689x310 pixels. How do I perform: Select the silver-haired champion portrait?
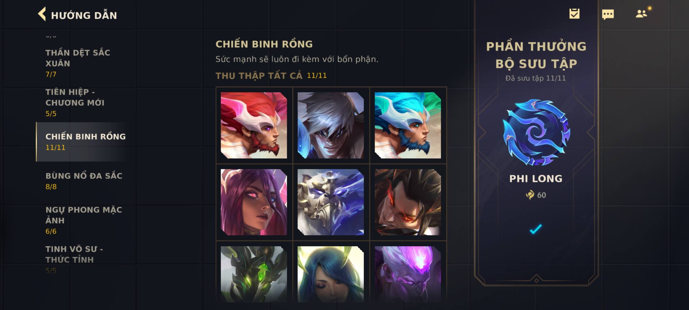coord(331,125)
